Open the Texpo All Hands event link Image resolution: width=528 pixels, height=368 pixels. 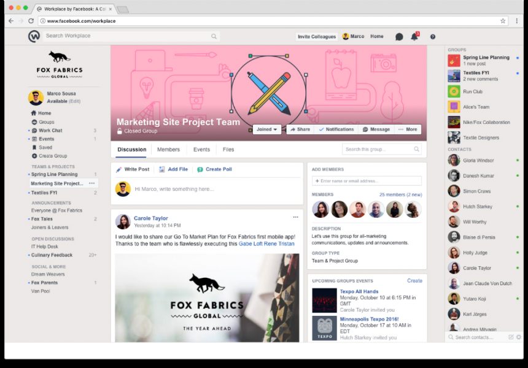point(358,291)
